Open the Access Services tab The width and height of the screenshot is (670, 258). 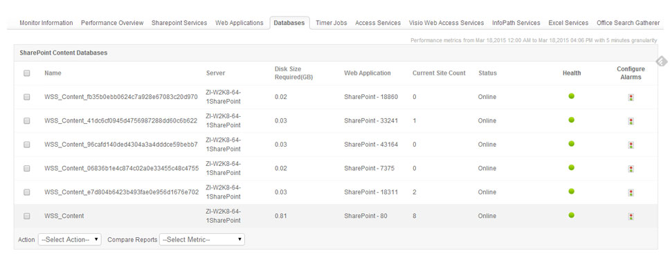point(378,23)
